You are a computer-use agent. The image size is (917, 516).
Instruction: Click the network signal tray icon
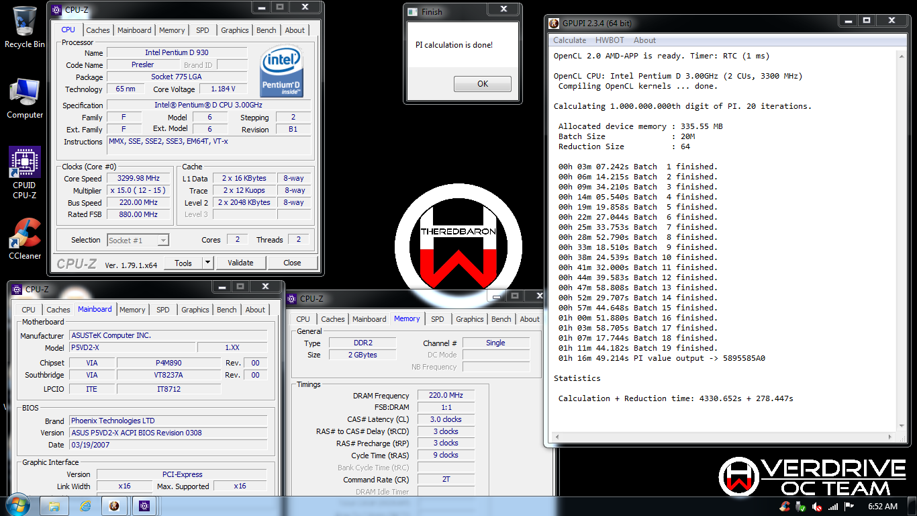(833, 507)
